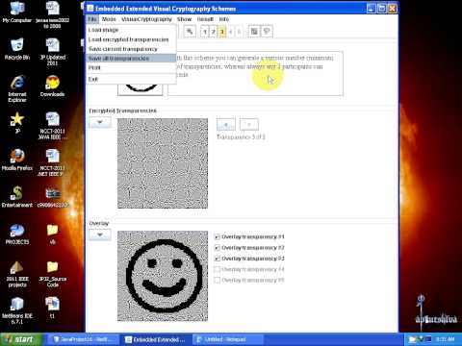Open the NCCT-2011 JAVA IEEE document

[x=52, y=126]
